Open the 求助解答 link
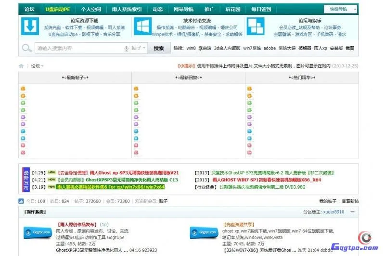Viewport: 385px width, 256px height. [234, 34]
